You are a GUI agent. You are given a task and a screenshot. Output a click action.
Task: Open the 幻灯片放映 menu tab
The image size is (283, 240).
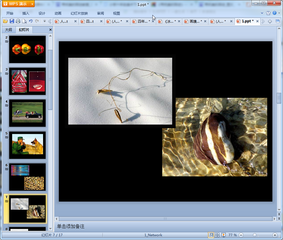(x=79, y=13)
